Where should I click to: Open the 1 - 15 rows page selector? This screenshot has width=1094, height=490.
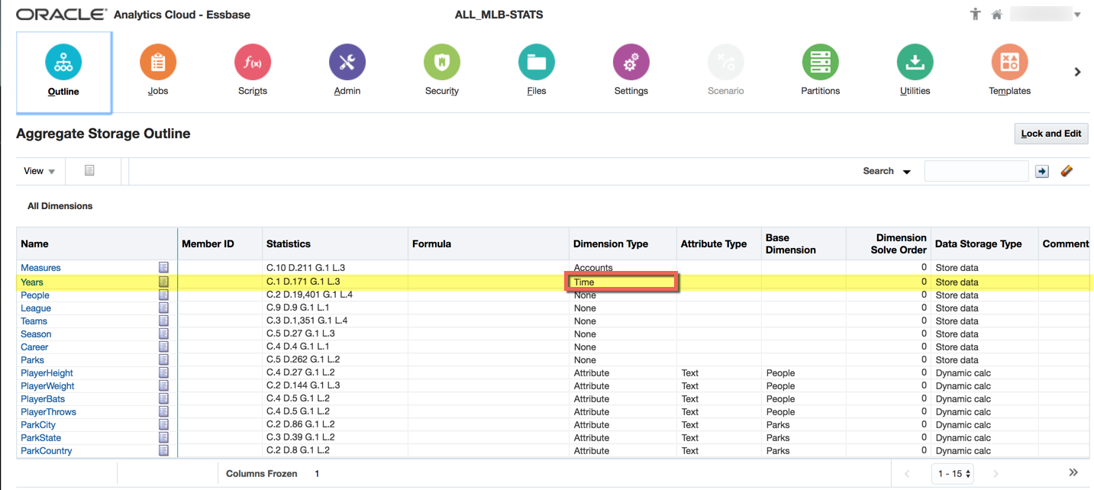point(955,474)
